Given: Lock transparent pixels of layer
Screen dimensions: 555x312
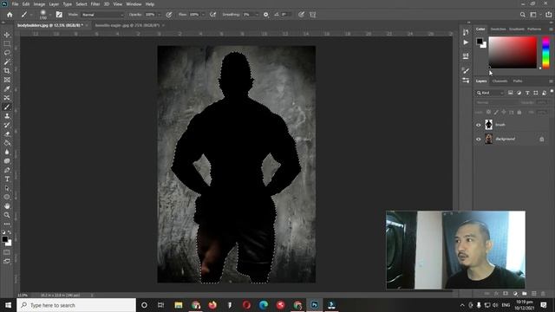Looking at the screenshot, I should click(488, 112).
